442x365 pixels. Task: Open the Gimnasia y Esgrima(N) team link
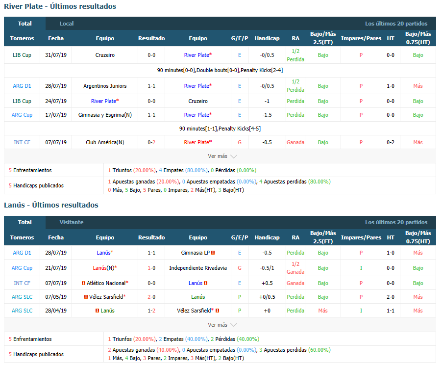pyautogui.click(x=105, y=115)
